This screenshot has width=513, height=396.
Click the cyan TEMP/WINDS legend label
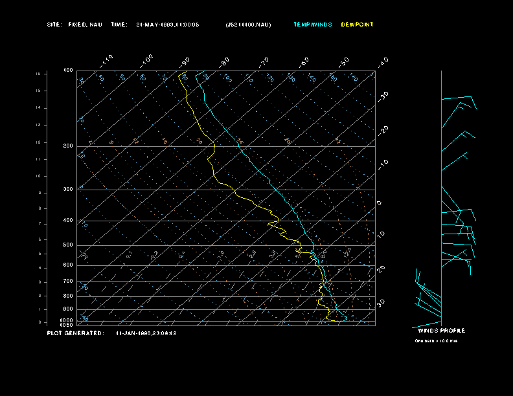(x=312, y=25)
